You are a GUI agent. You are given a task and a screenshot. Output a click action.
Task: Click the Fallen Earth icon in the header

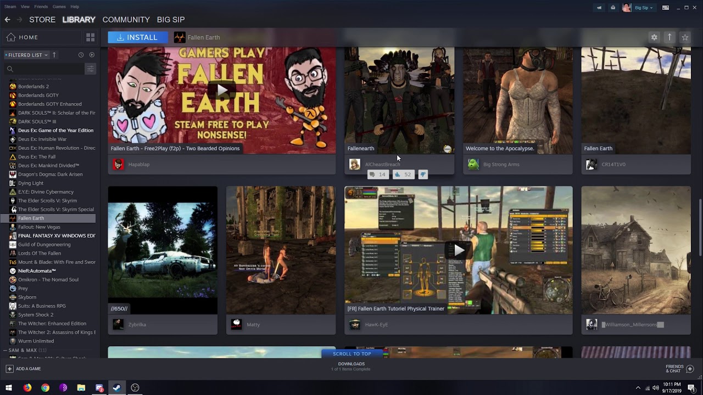179,37
